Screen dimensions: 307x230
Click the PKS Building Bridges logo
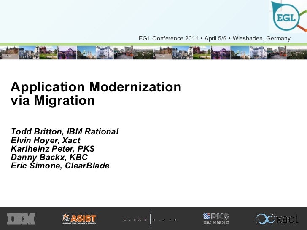pyautogui.click(x=216, y=219)
